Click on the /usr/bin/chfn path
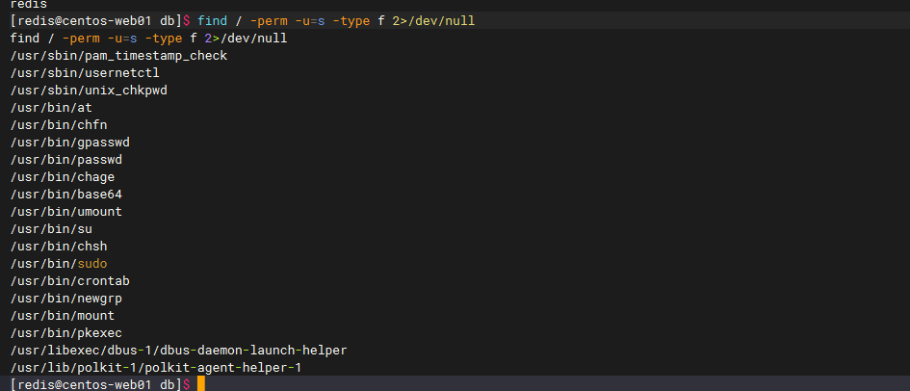 [x=58, y=125]
